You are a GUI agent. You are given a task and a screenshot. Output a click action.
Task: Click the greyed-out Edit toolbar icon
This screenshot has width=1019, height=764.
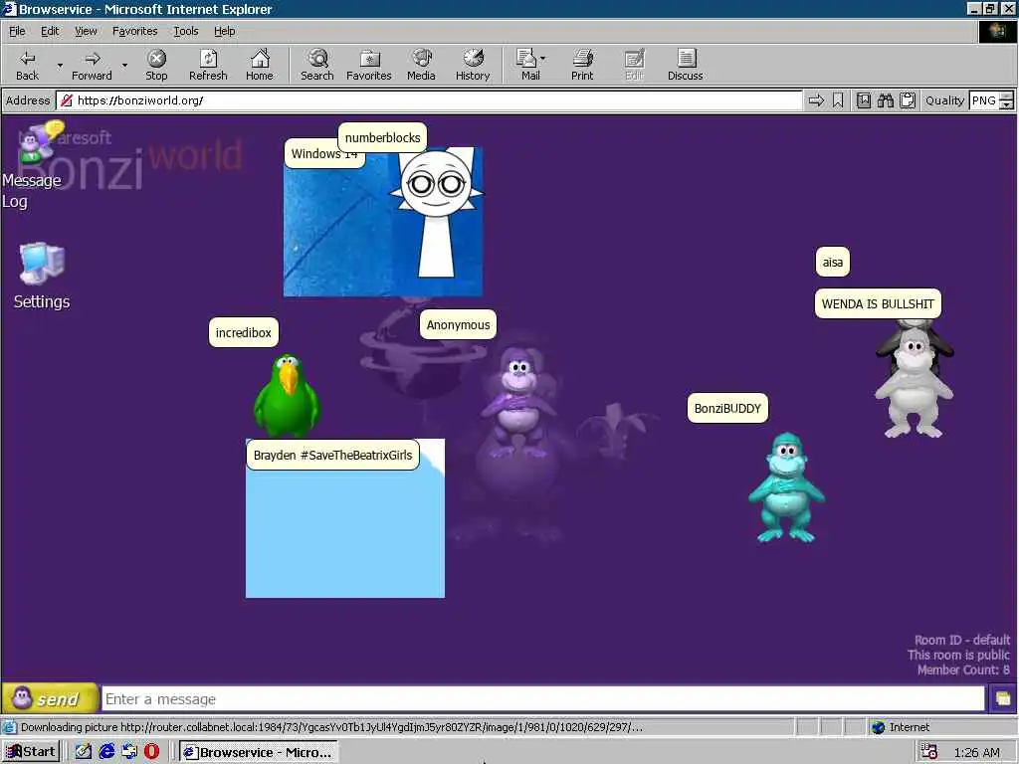click(634, 65)
